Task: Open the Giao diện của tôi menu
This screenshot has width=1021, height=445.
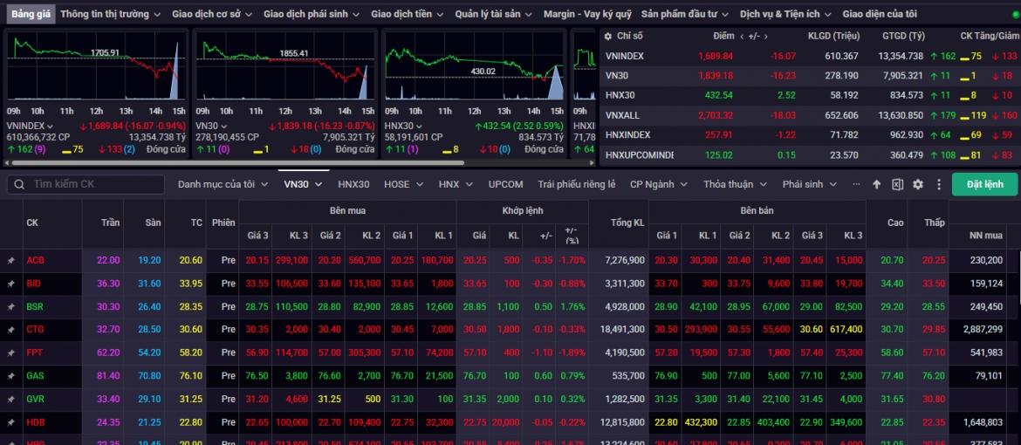Action: (880, 14)
